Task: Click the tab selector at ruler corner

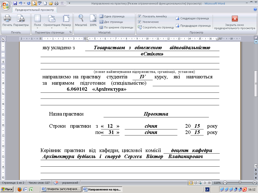Action: [x=3, y=39]
